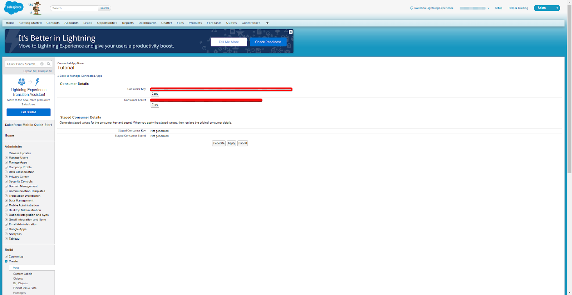The width and height of the screenshot is (572, 295).
Task: Collapse the Create tree node
Action: coord(6,261)
